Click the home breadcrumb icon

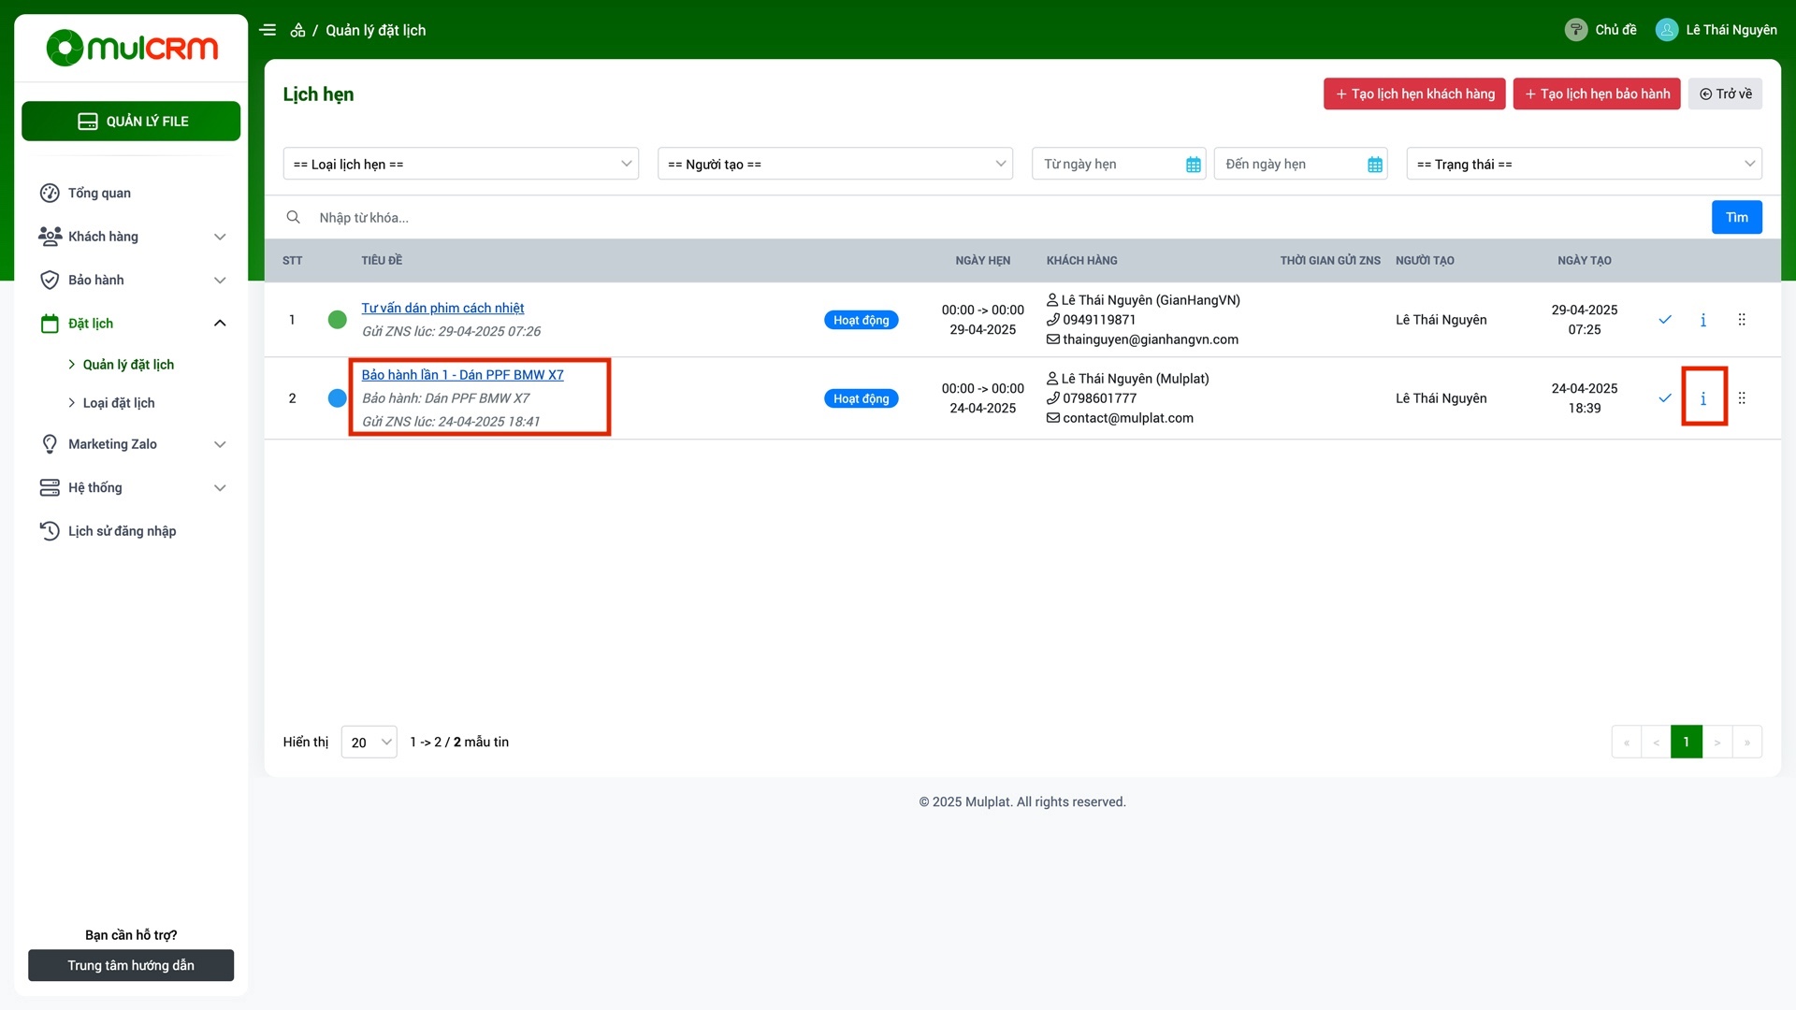pyautogui.click(x=297, y=30)
